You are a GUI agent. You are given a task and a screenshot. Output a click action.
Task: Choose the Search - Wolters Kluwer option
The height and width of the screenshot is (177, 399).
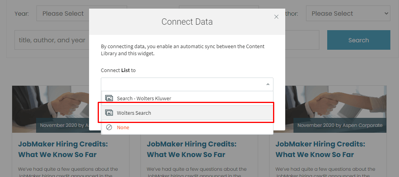pyautogui.click(x=144, y=98)
